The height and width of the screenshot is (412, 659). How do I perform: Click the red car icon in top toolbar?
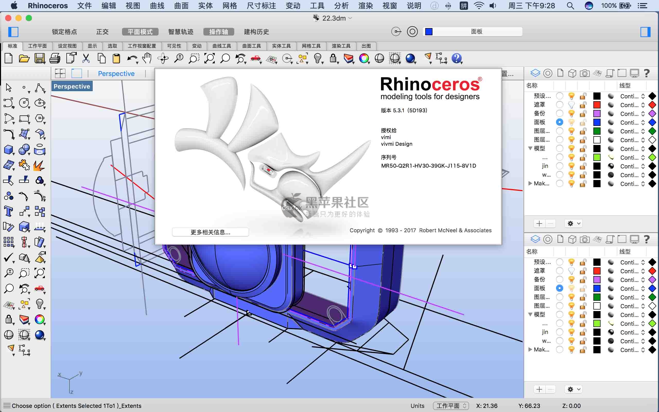pos(255,58)
